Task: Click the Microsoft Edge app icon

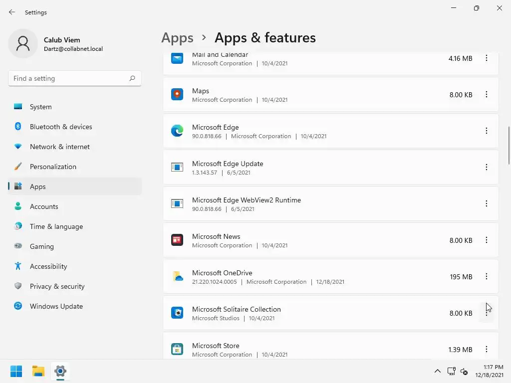Action: click(177, 131)
